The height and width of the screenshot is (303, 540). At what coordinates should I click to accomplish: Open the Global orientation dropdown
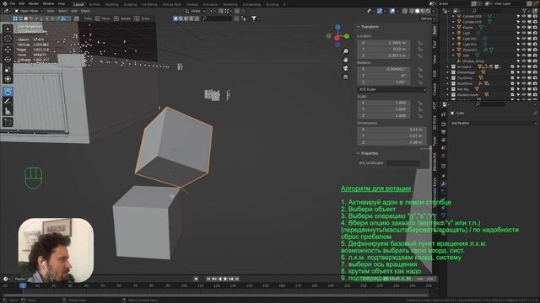[195, 11]
